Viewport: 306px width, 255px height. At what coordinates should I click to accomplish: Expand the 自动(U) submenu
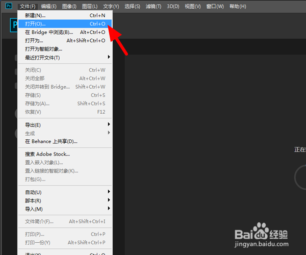point(65,192)
